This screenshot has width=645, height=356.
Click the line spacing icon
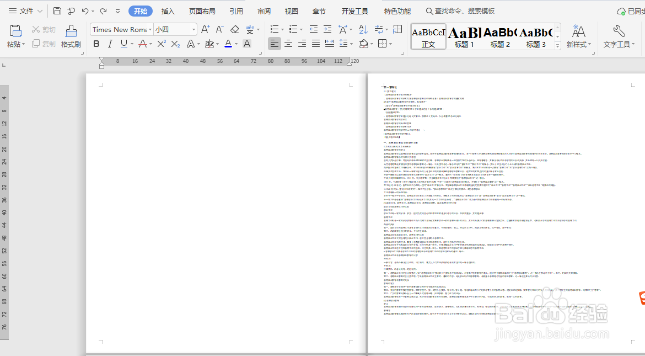[343, 43]
